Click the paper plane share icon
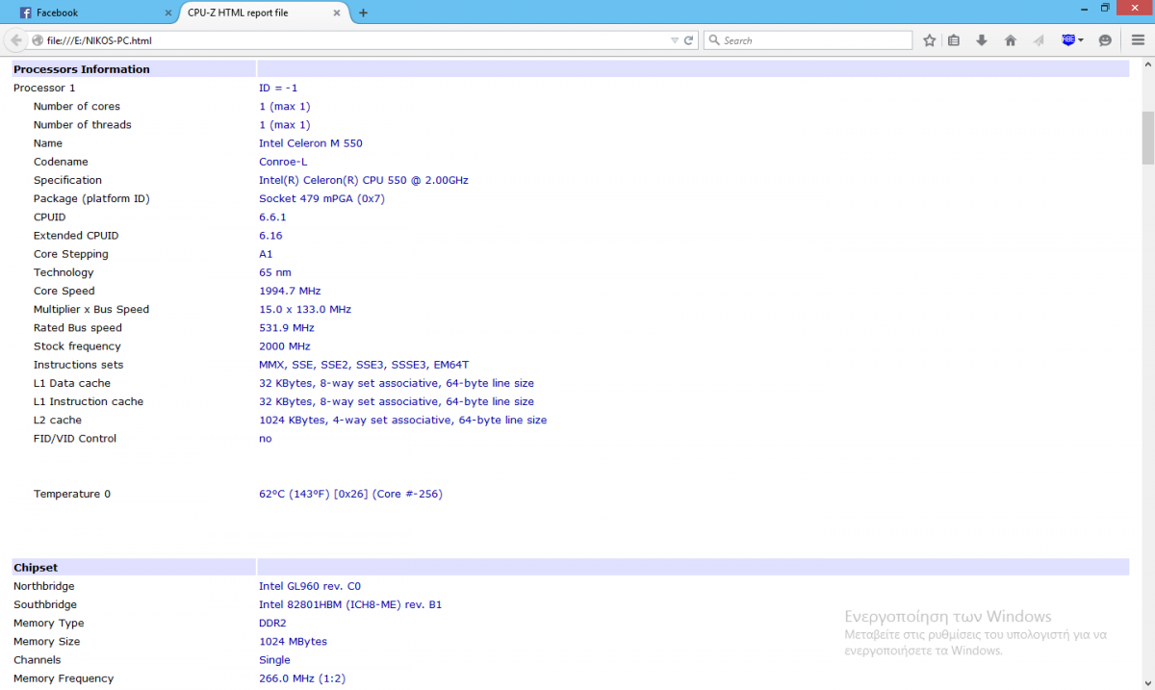1155x690 pixels. pos(1039,40)
